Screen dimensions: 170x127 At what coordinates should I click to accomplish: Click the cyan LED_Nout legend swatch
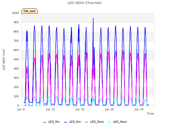click(109, 122)
